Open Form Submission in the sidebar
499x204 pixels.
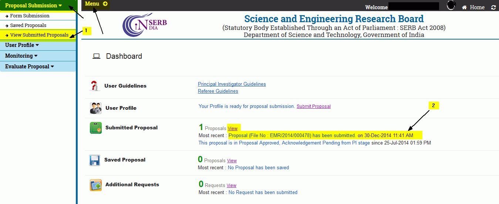30,16
